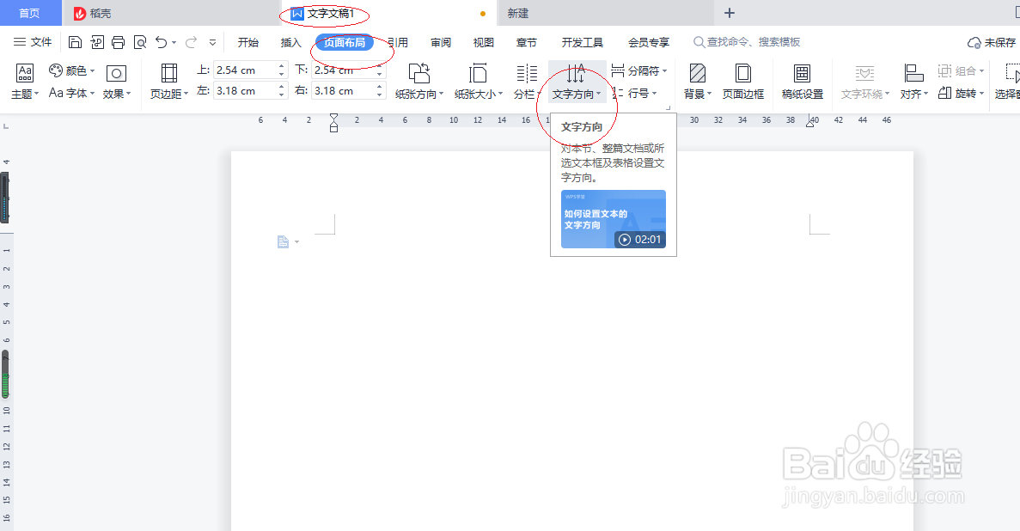Select the 对齐 alignment tool
This screenshot has width=1020, height=531.
(913, 82)
